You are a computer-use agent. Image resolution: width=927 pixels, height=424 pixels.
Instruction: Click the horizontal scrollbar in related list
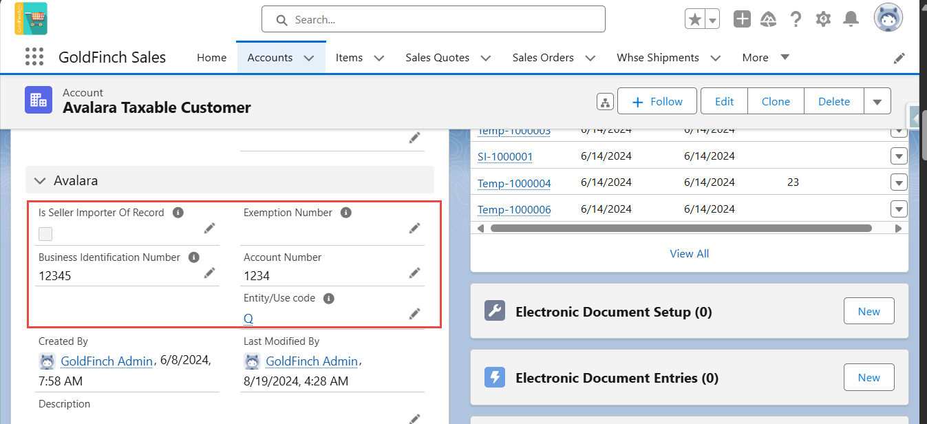681,229
